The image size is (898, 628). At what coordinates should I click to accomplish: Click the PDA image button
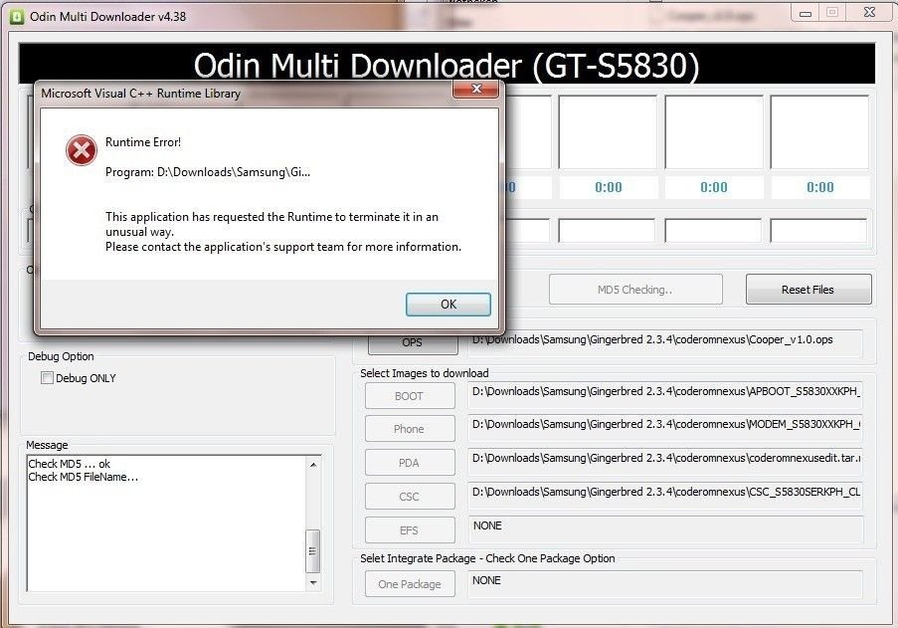(x=410, y=463)
